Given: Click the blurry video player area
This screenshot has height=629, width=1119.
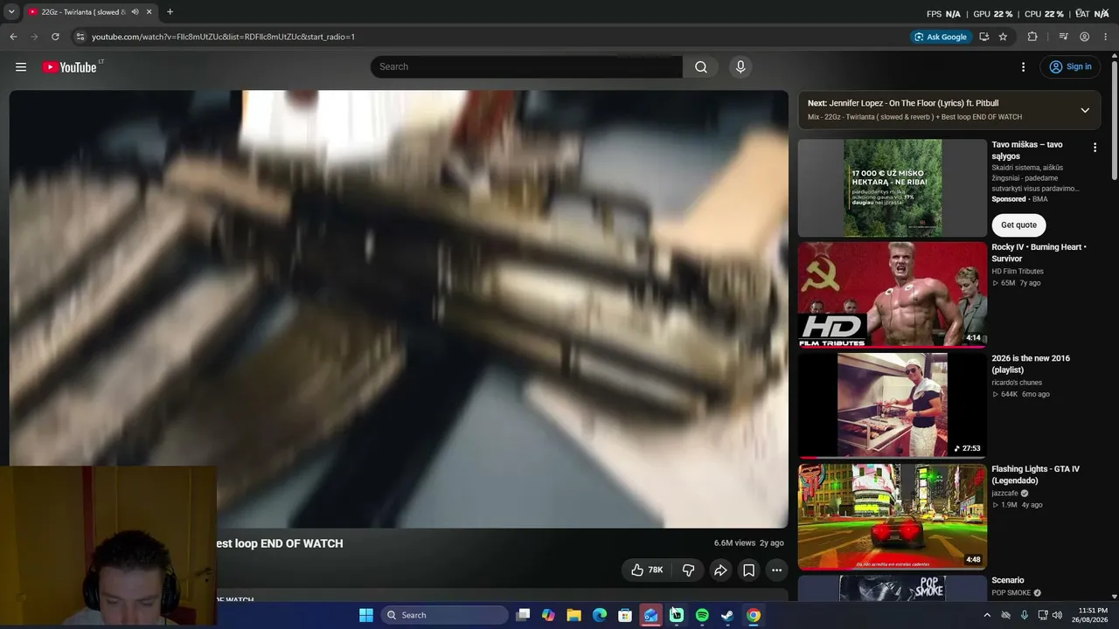Looking at the screenshot, I should coord(399,309).
